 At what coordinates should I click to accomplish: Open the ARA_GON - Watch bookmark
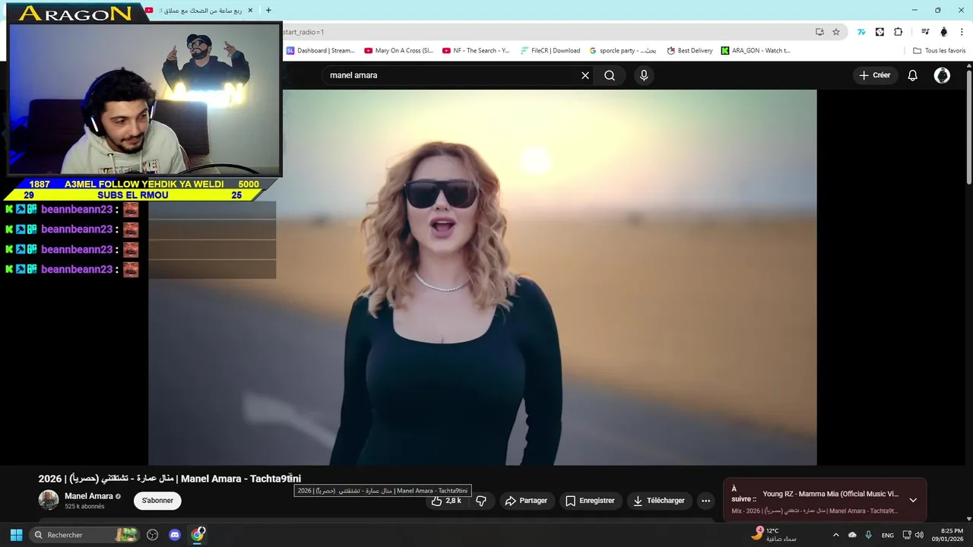[756, 51]
